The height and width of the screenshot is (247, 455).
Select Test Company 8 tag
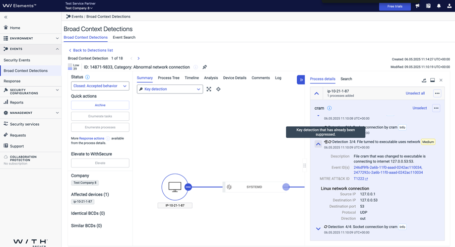pos(85,183)
